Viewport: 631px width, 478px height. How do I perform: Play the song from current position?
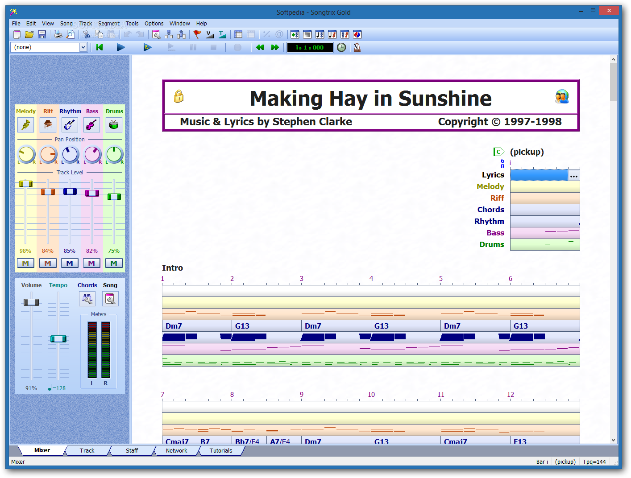click(x=120, y=47)
